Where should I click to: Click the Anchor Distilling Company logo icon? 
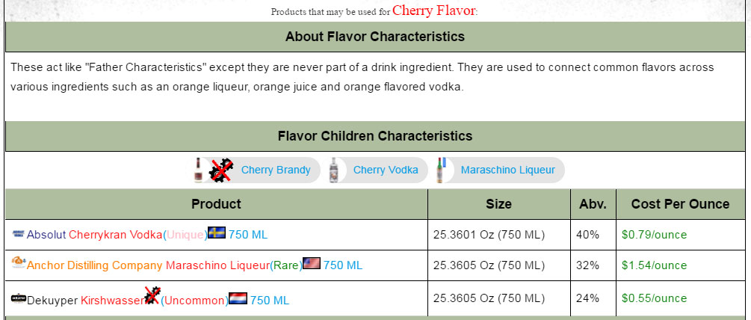19,262
